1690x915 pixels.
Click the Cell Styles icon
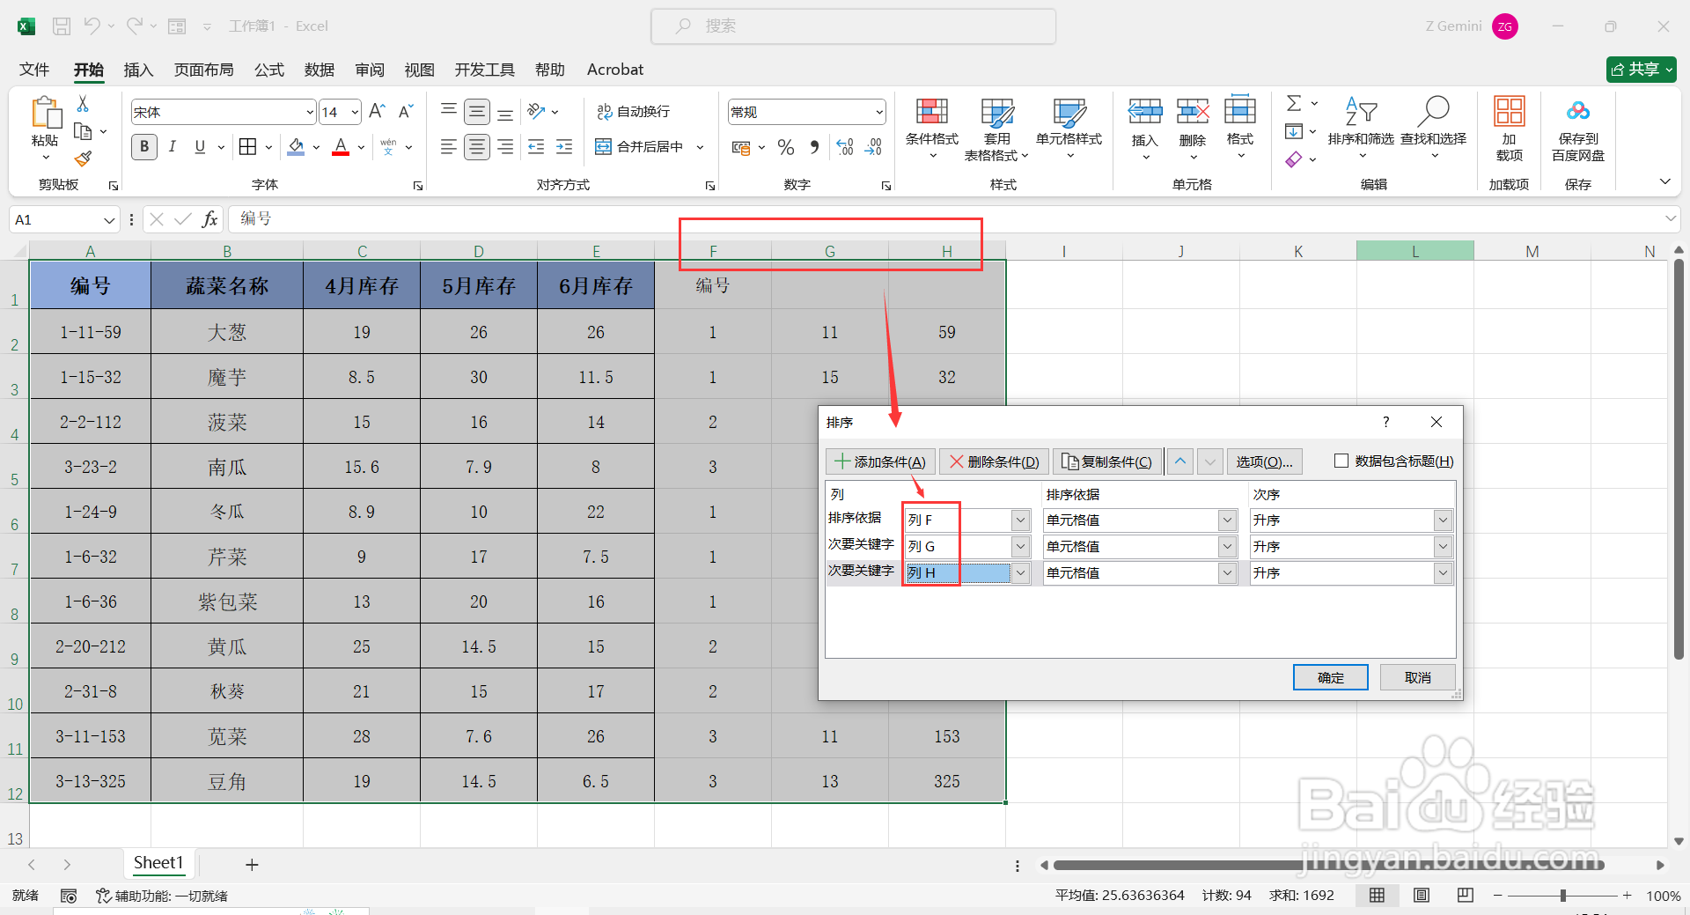coord(1069,112)
